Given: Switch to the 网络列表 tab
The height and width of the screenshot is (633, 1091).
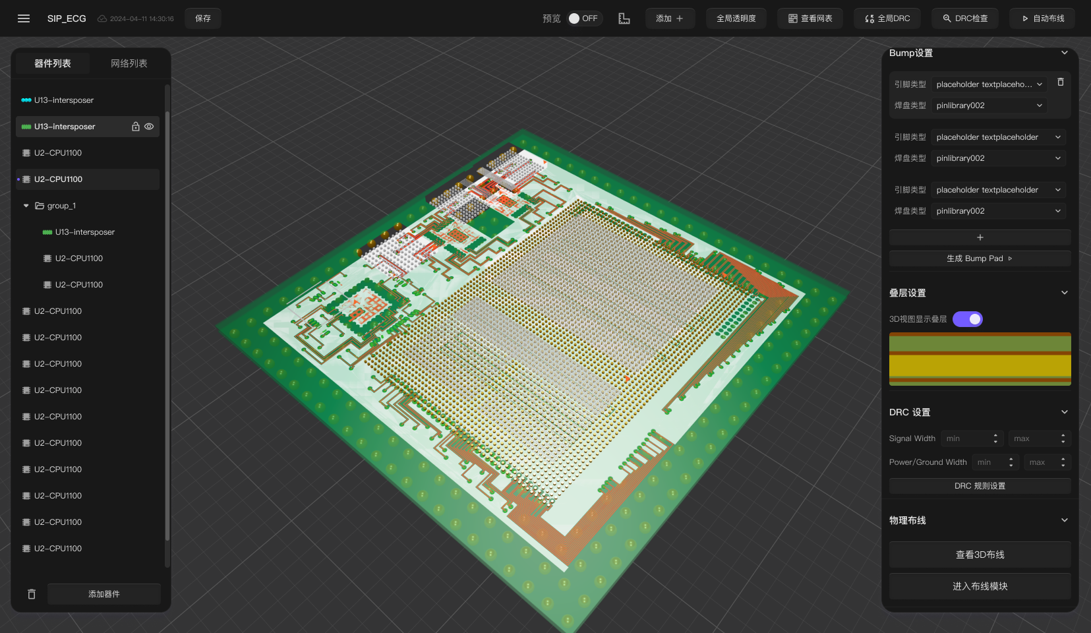Looking at the screenshot, I should click(x=129, y=63).
